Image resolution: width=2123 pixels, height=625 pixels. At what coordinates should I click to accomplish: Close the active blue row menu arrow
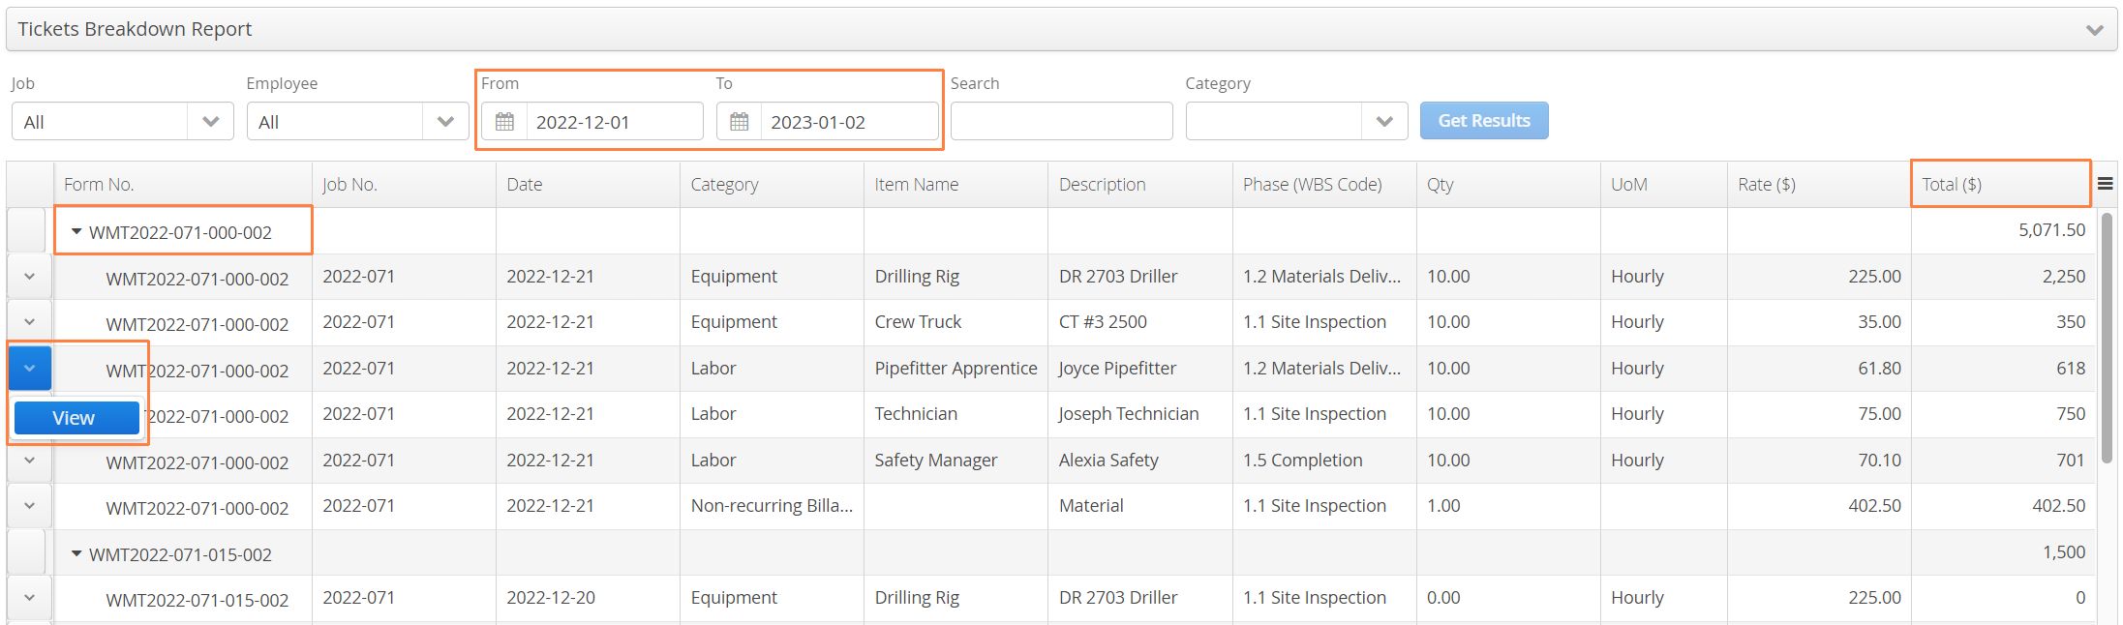[29, 368]
